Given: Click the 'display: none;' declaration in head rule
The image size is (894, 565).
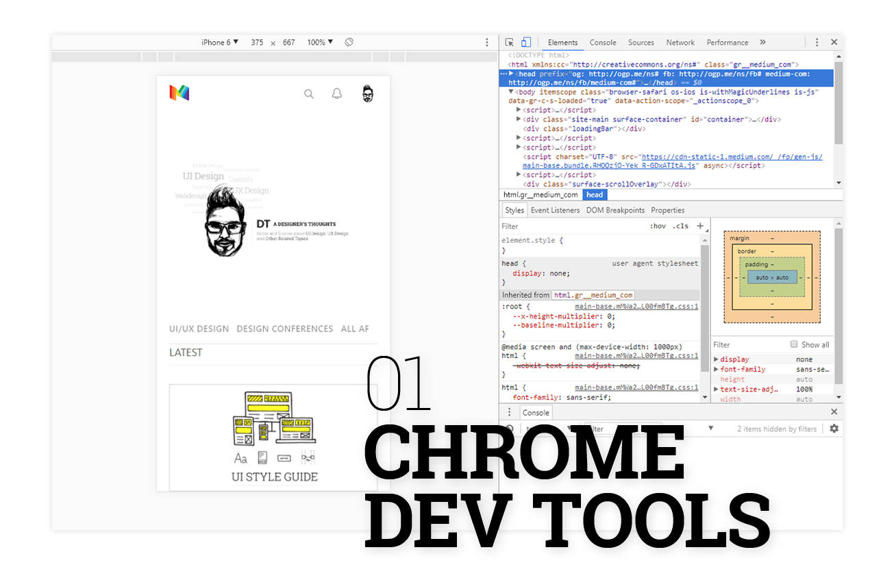Looking at the screenshot, I should tap(541, 273).
